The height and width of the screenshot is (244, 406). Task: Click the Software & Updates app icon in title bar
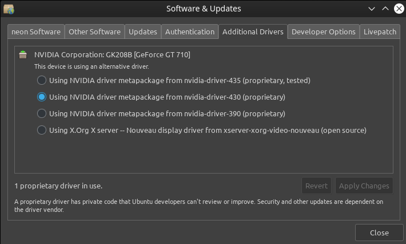point(9,9)
